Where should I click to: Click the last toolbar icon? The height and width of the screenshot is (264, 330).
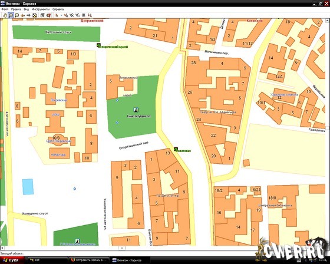90,15
